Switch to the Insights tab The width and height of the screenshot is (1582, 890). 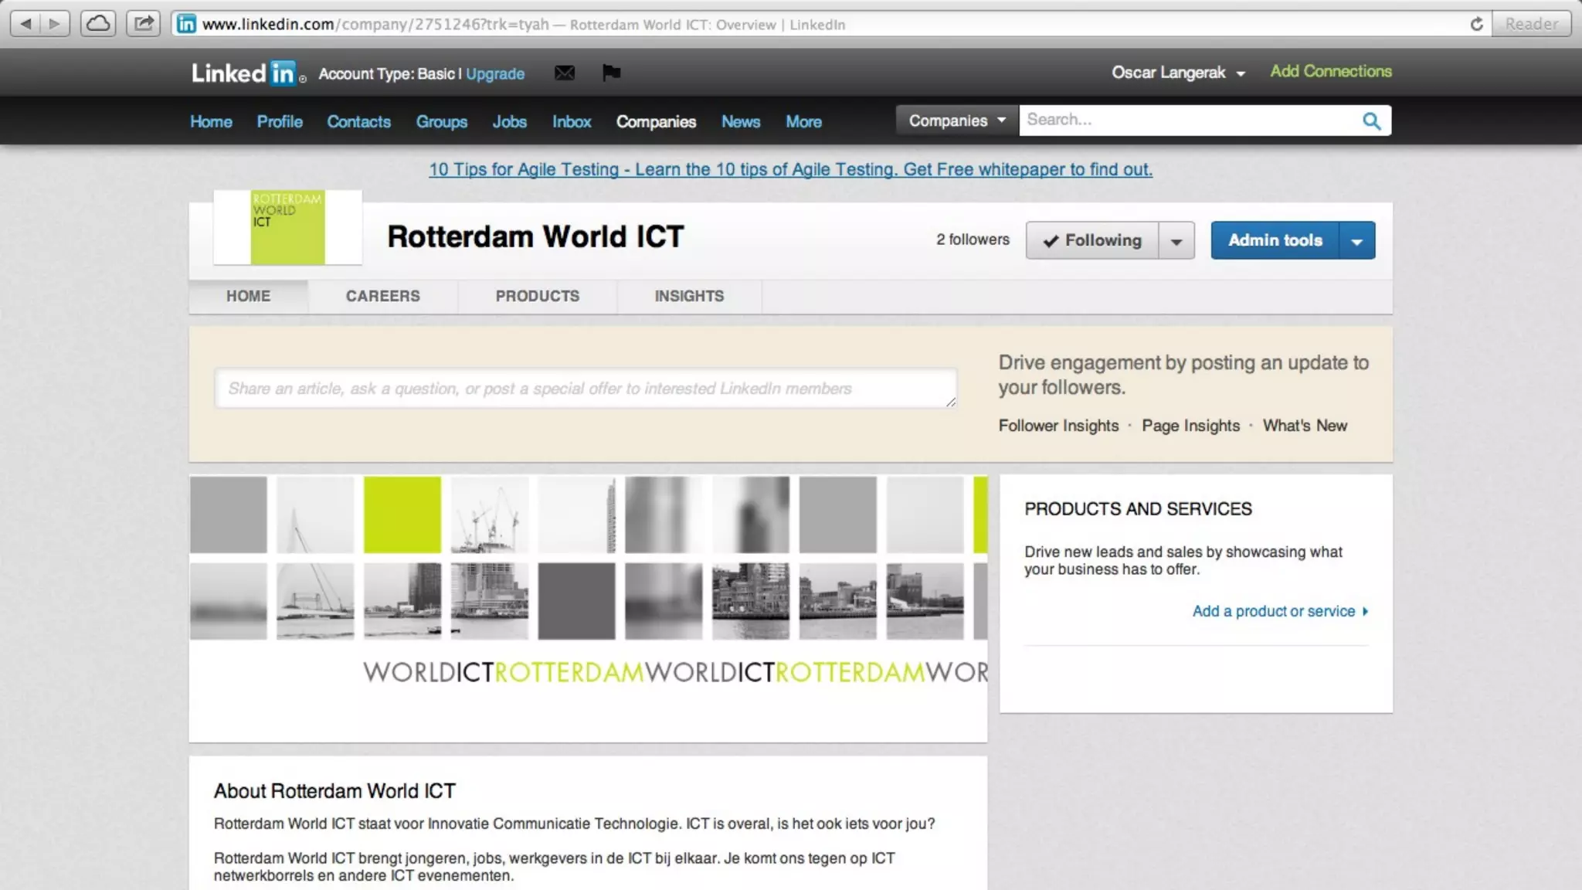click(689, 296)
